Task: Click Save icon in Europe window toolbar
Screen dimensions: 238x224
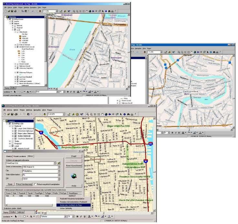Action: point(12,11)
